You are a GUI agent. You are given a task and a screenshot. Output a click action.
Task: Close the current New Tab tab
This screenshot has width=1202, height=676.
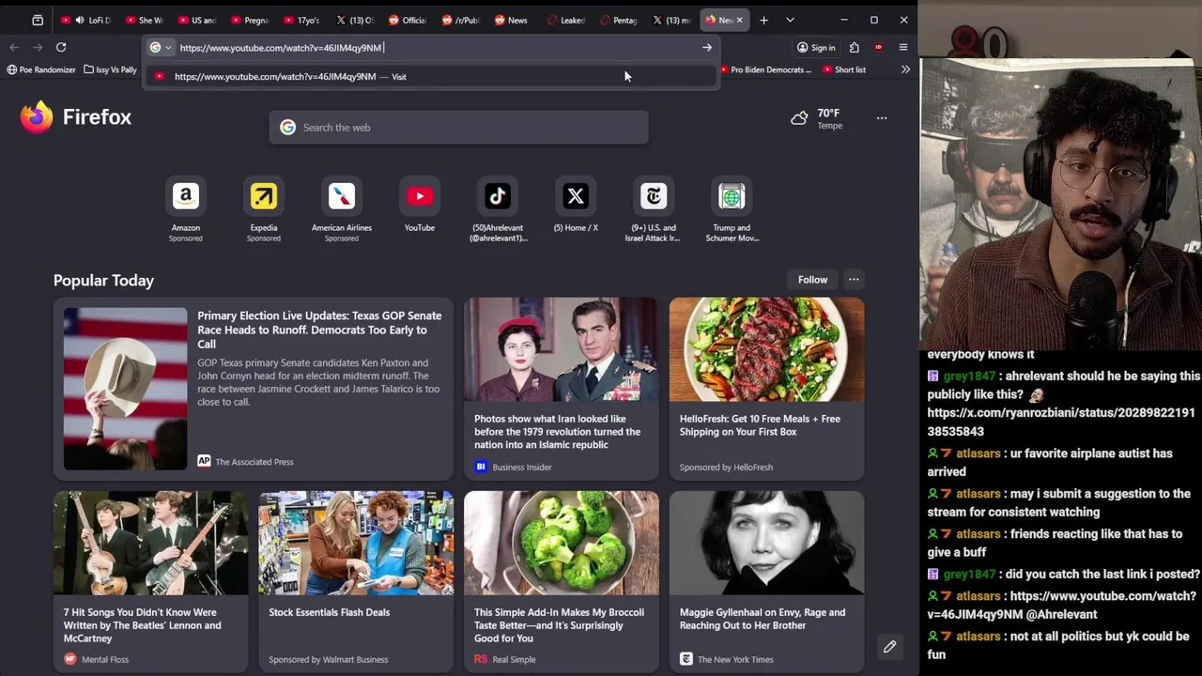[x=739, y=20]
